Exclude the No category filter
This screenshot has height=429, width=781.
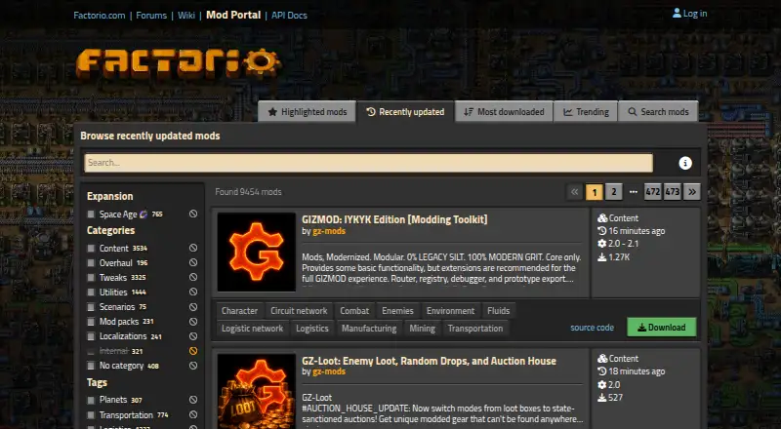(x=193, y=366)
